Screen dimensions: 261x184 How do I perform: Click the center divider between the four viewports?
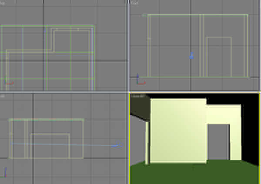(x=129, y=92)
